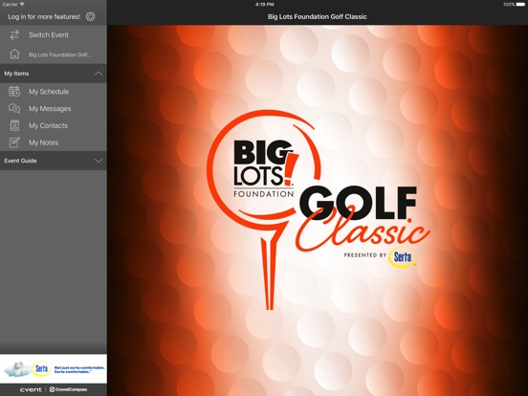Screen dimensions: 528x396
Task: Open the Serta advertisement banner
Action: 54,368
